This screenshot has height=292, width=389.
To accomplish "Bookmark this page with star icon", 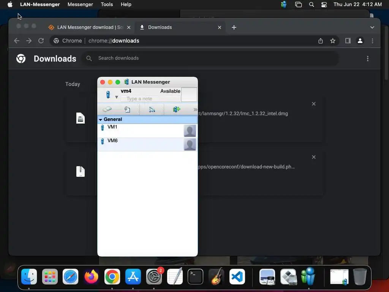I will 333,41.
